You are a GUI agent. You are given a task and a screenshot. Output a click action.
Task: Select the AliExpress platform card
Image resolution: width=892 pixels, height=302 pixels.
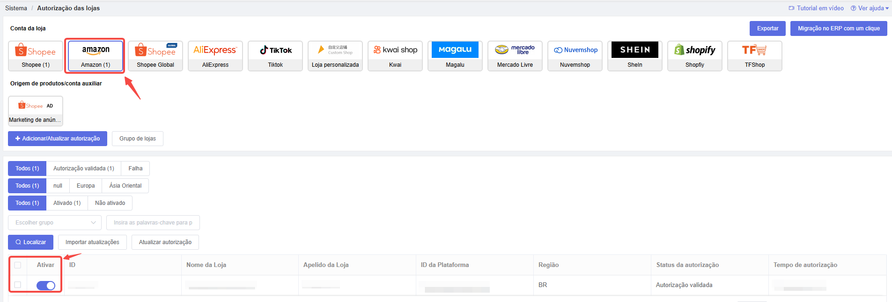[215, 56]
